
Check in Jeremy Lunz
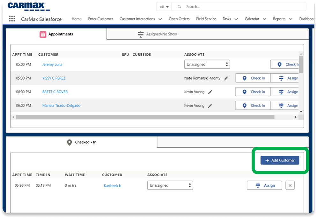[x=284, y=65]
